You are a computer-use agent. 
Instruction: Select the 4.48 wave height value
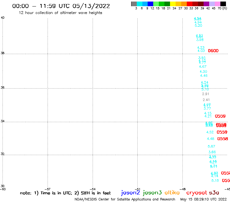pyautogui.click(x=210, y=139)
